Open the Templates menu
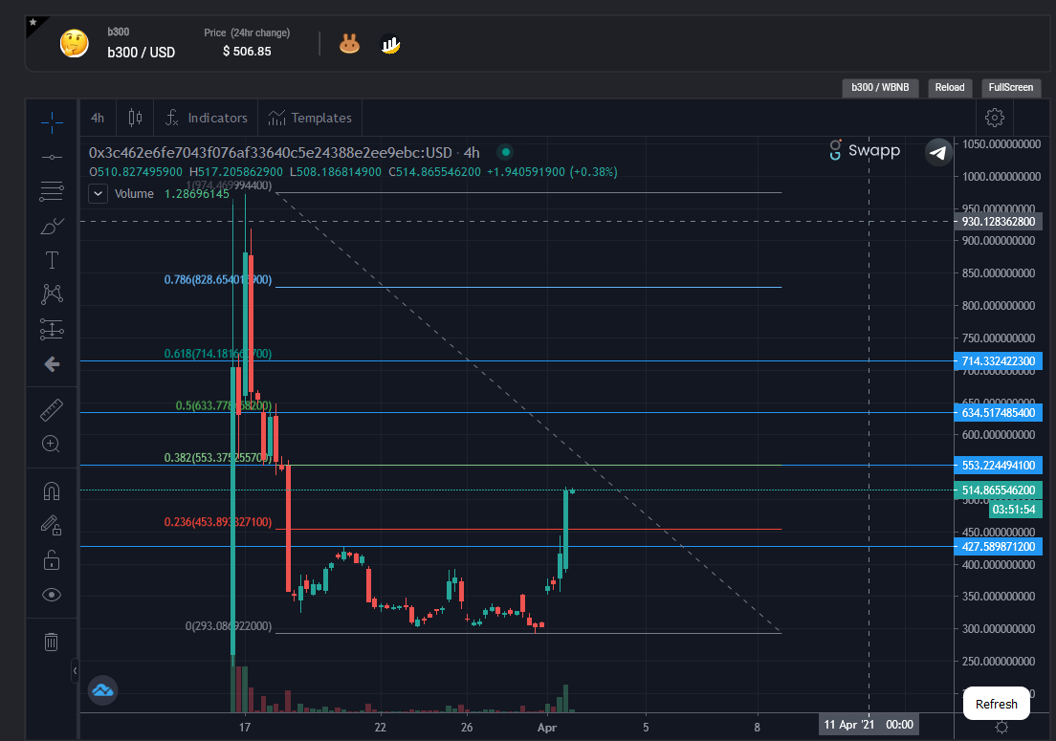Viewport: 1056px width, 741px height. point(311,118)
